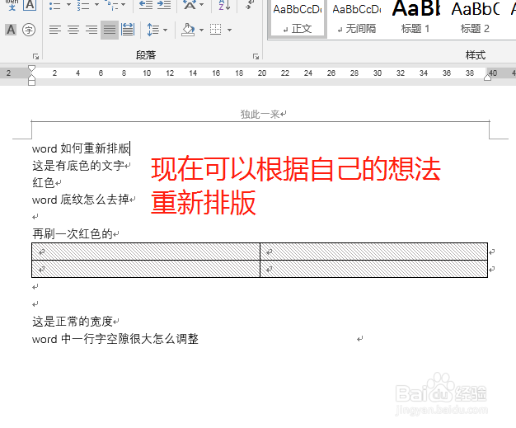
Task: Apply the 无间隔 style
Action: (357, 18)
